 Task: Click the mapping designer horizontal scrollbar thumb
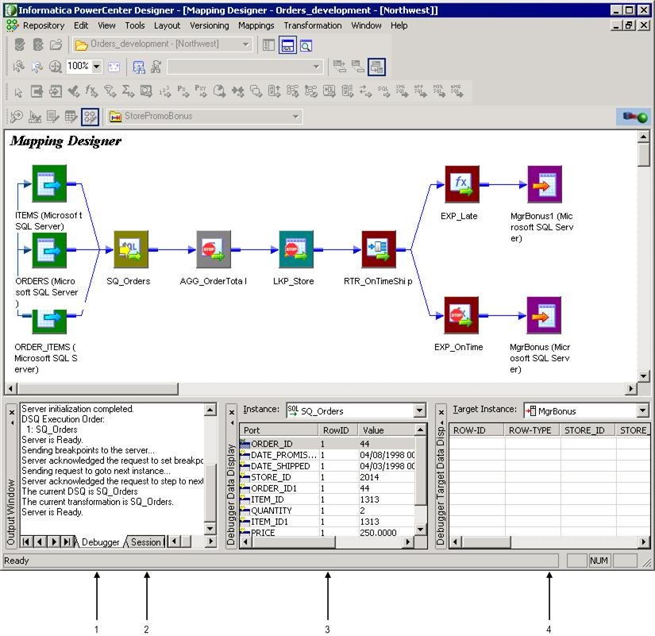98,388
